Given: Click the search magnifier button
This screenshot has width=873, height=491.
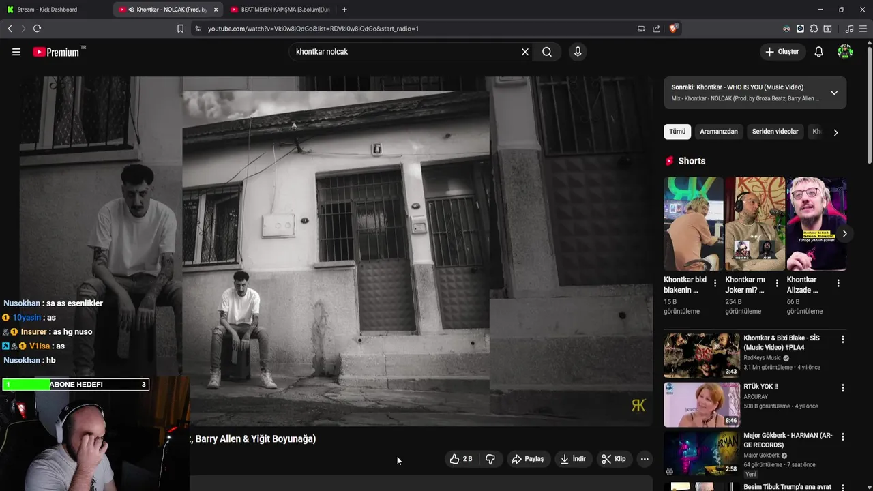Looking at the screenshot, I should 547,52.
